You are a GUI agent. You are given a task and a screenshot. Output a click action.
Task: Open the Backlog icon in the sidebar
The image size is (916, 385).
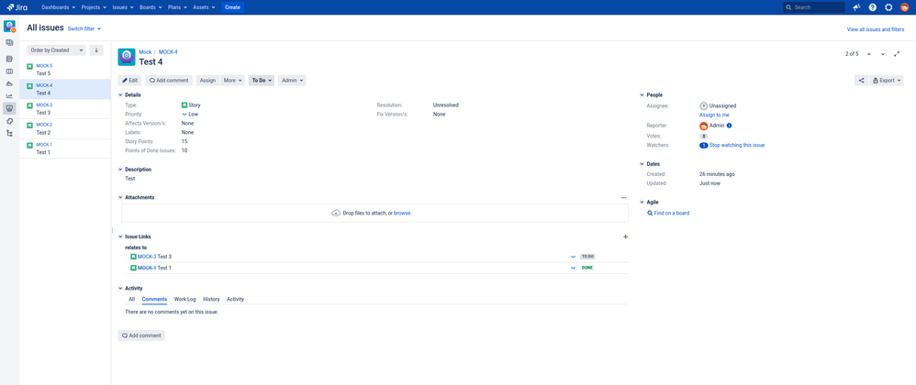pos(9,59)
